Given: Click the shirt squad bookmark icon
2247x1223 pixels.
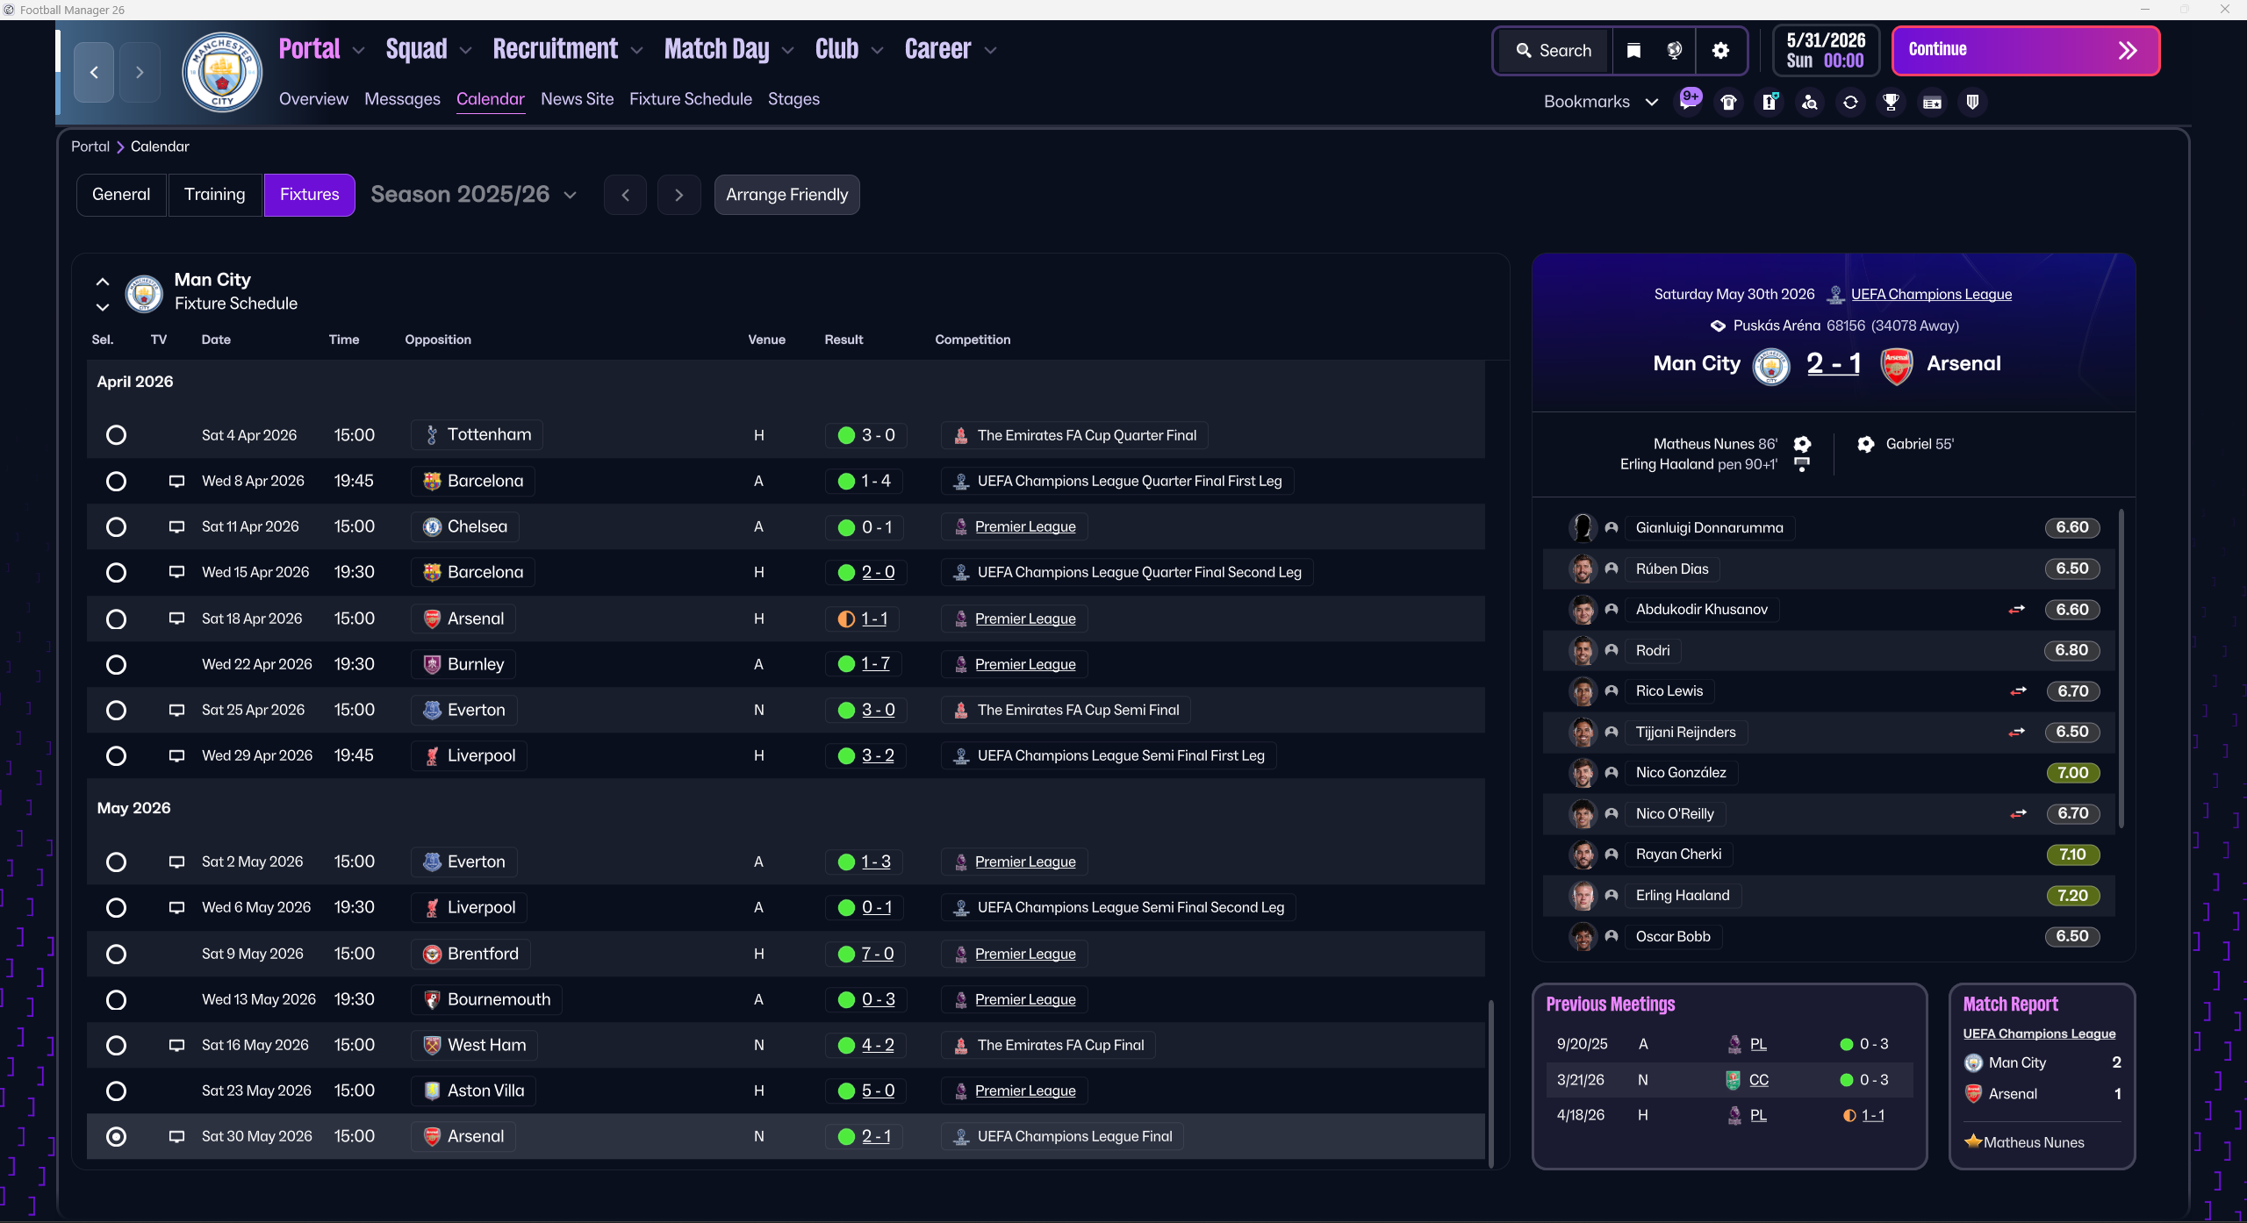Looking at the screenshot, I should [1728, 103].
